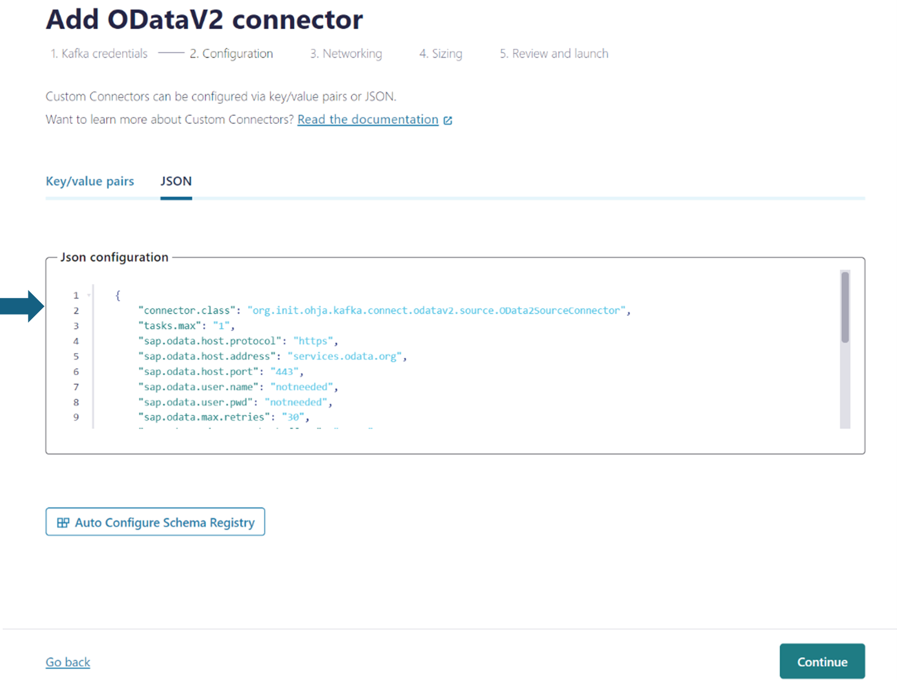Viewport: 897px width, 680px height.
Task: Select step 2 Configuration
Action: [x=231, y=54]
